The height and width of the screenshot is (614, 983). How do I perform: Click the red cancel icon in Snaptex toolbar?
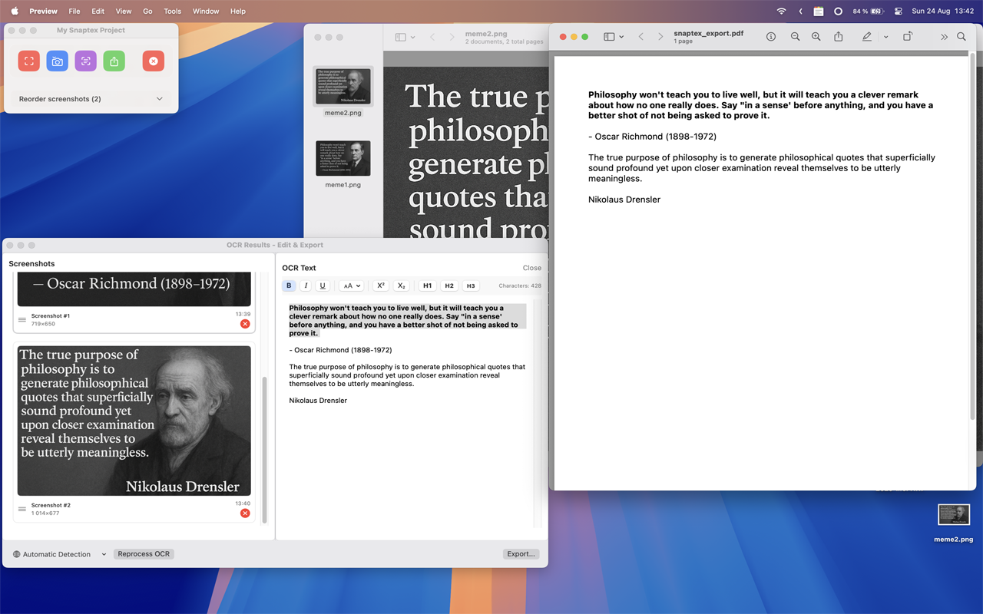(153, 61)
